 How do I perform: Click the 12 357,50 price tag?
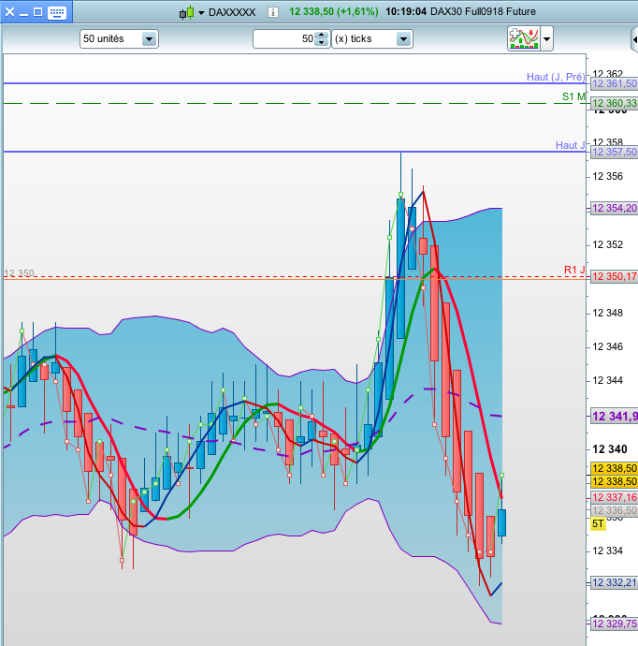pyautogui.click(x=614, y=152)
